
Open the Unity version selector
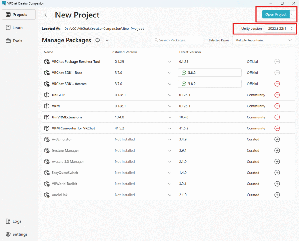pyautogui.click(x=280, y=29)
